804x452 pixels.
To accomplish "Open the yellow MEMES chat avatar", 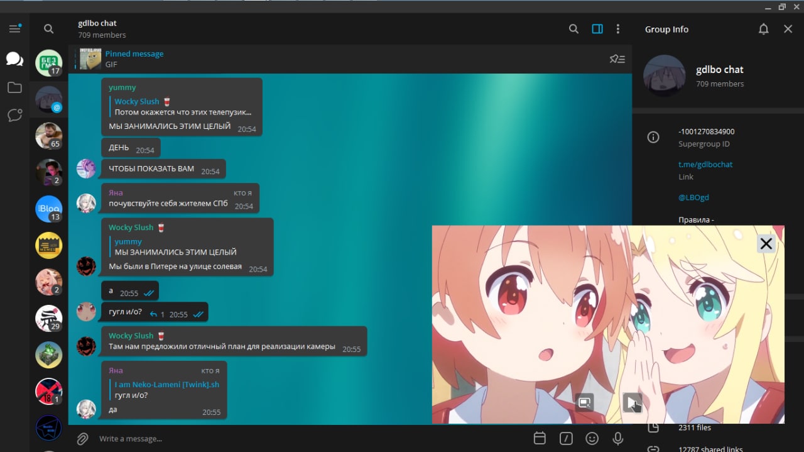I will pyautogui.click(x=48, y=245).
